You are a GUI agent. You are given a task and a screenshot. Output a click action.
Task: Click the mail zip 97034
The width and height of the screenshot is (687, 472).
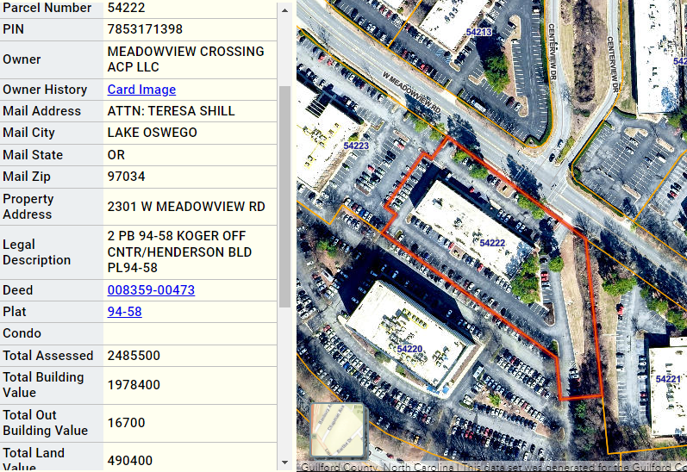(126, 177)
